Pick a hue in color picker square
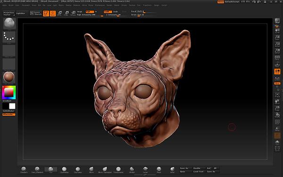283x177 pixels. tap(9, 93)
